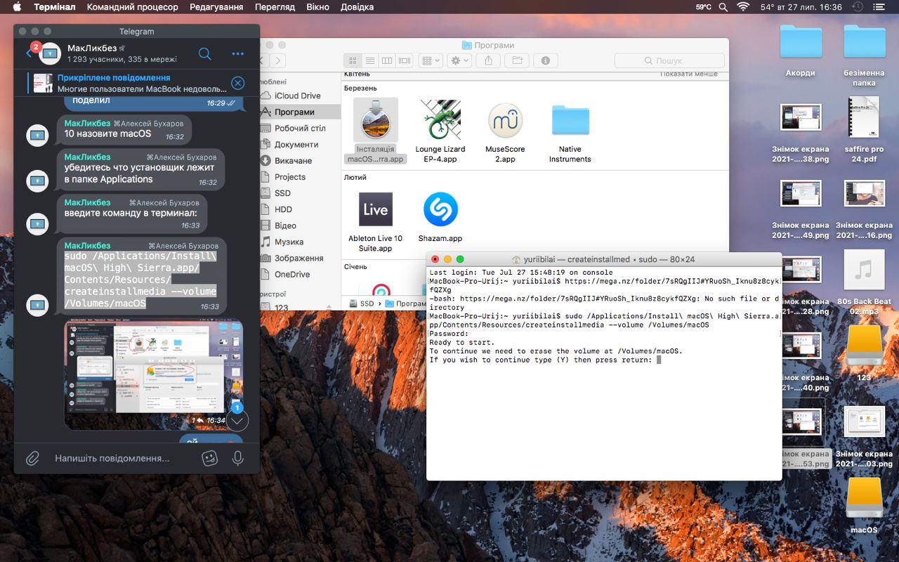
Task: Select Документи in Finder sidebar
Action: (x=296, y=144)
